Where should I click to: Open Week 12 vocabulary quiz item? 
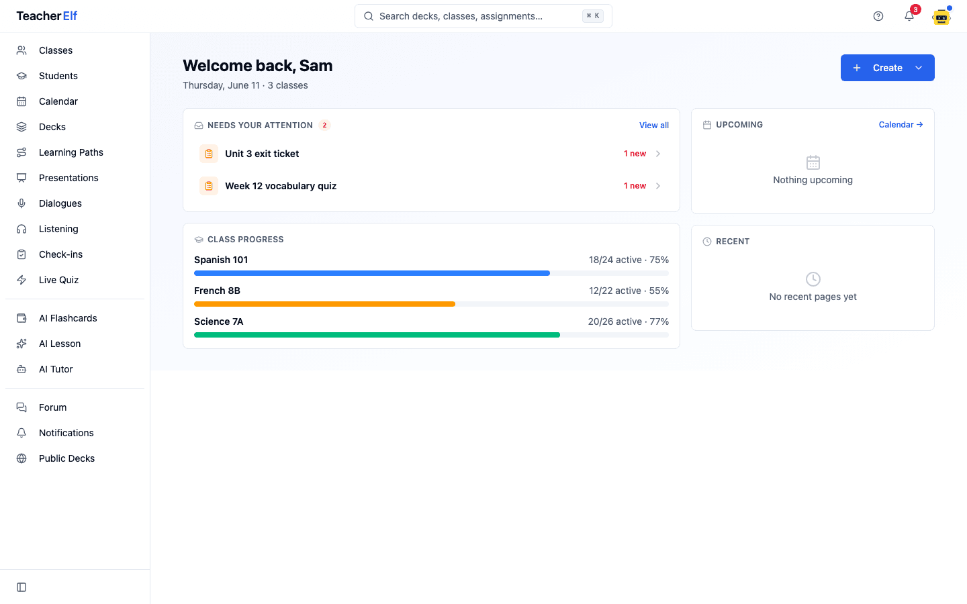click(431, 186)
